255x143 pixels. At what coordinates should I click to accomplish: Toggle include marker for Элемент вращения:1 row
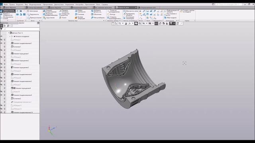click(x=5, y=54)
